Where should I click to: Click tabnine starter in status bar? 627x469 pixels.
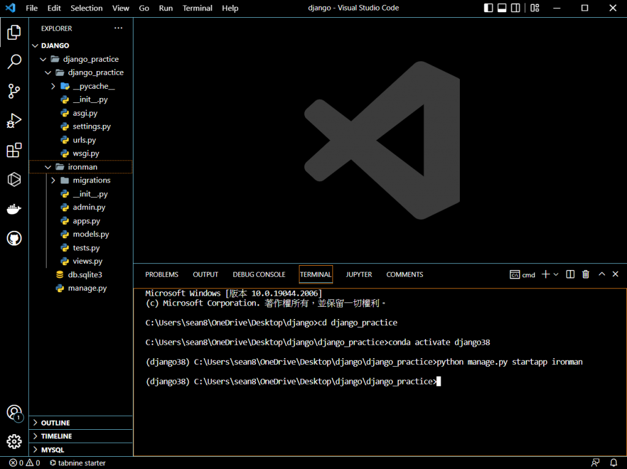click(78, 463)
